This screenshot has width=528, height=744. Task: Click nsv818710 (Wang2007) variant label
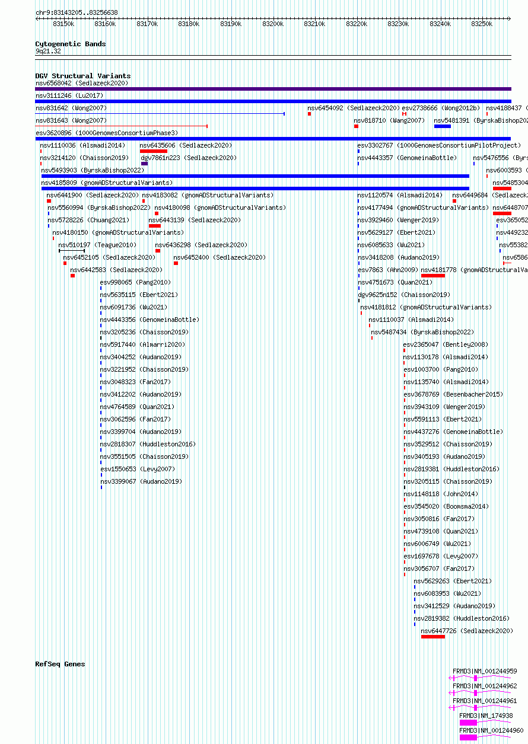[x=389, y=120]
